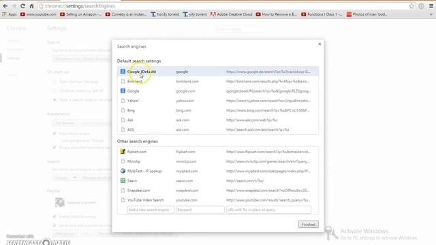Select flipkart.com search engine row
The width and height of the screenshot is (436, 245).
218,152
